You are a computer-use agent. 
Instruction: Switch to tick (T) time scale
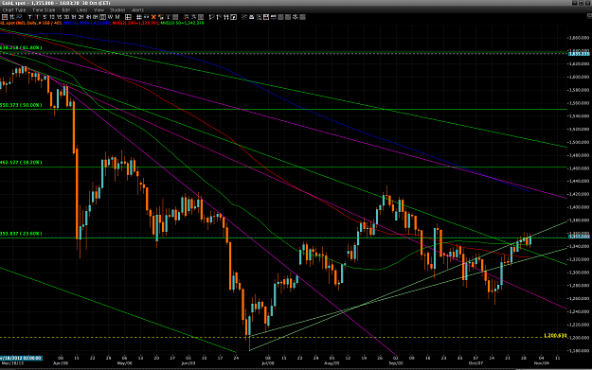(x=29, y=17)
